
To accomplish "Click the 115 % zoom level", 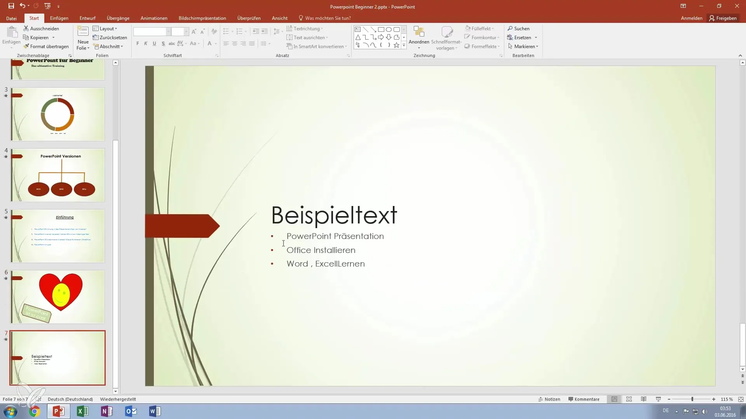I will pos(727,399).
